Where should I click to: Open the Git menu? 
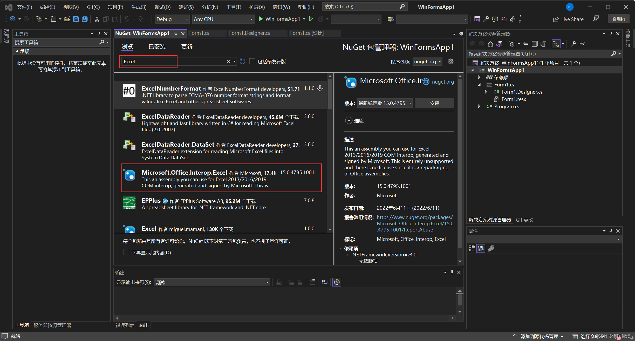(93, 7)
